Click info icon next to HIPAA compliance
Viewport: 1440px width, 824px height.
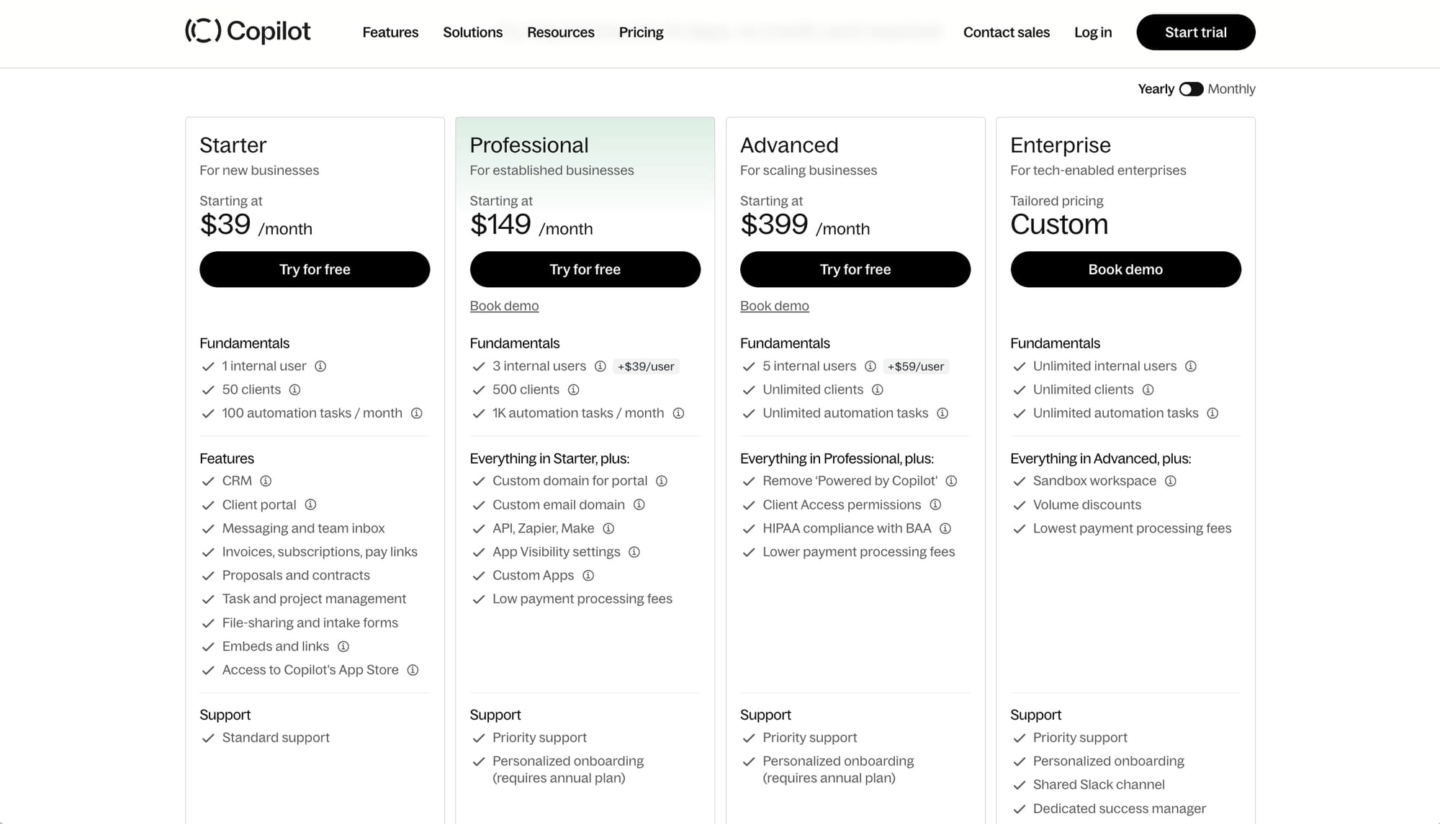click(945, 528)
